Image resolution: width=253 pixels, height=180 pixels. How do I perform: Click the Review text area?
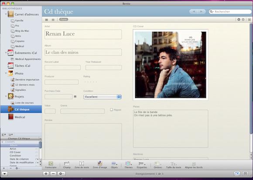point(83,142)
